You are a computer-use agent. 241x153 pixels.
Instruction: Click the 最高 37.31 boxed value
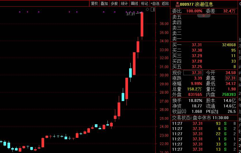click(x=231, y=78)
